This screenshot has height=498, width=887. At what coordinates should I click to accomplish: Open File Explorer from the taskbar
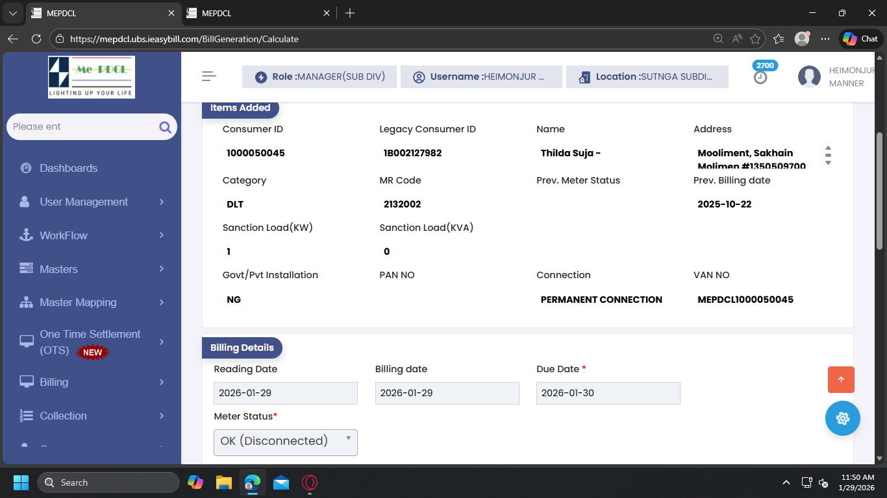pyautogui.click(x=224, y=482)
